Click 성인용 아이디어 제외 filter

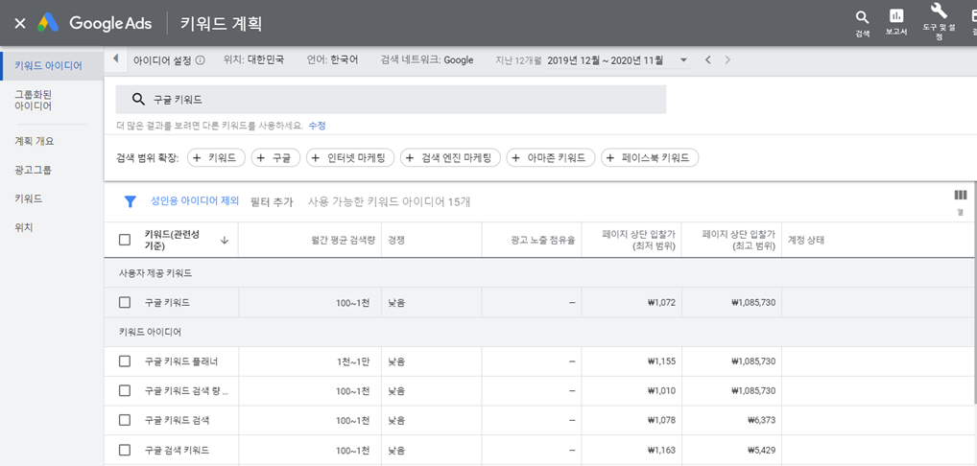pos(195,201)
